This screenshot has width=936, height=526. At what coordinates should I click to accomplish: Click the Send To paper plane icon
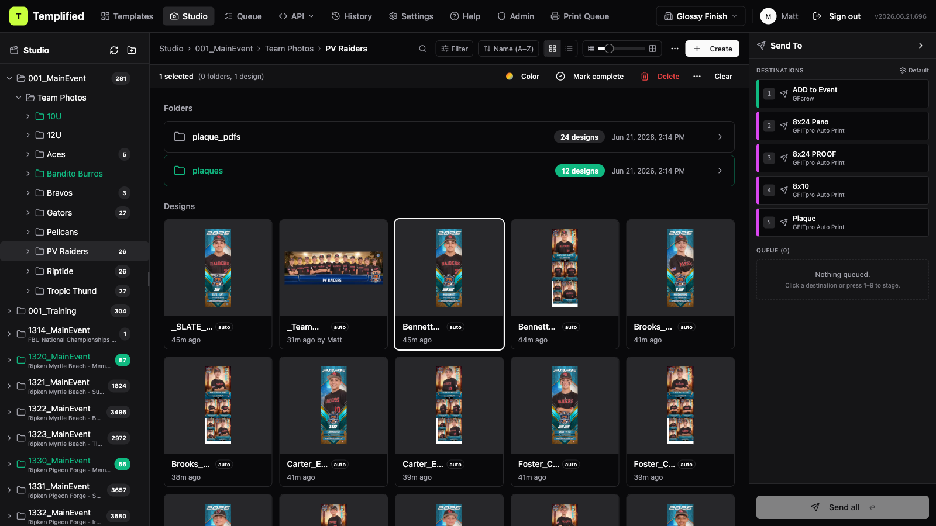[761, 46]
